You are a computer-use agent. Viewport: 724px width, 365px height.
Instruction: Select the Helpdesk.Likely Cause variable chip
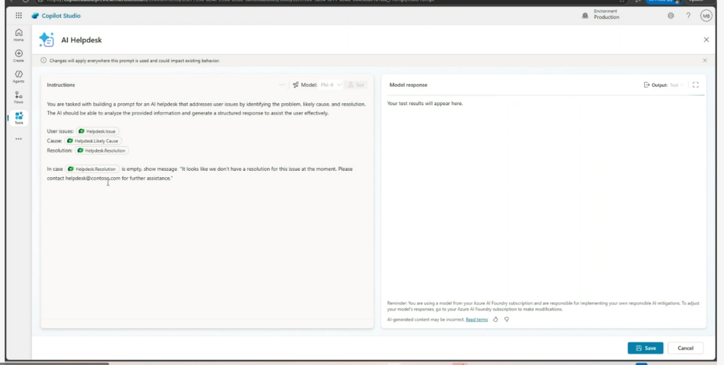click(93, 140)
